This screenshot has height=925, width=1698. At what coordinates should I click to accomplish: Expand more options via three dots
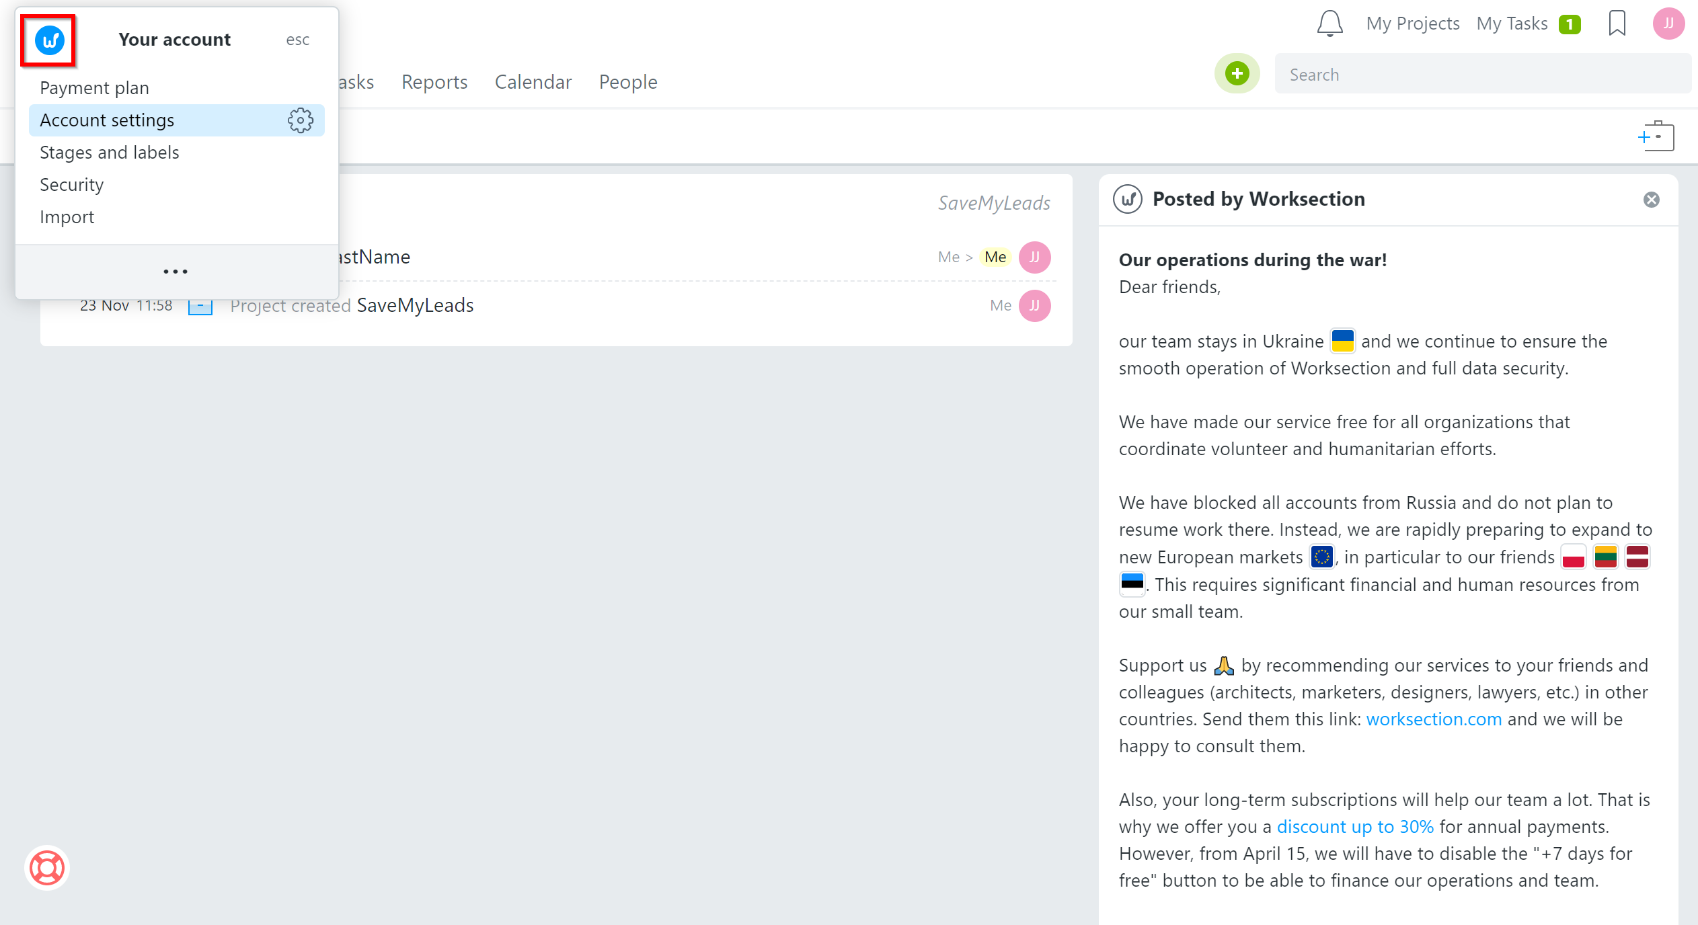(176, 272)
